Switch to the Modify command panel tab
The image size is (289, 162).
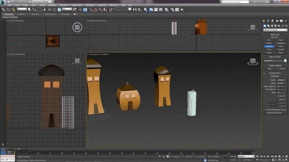(x=268, y=21)
